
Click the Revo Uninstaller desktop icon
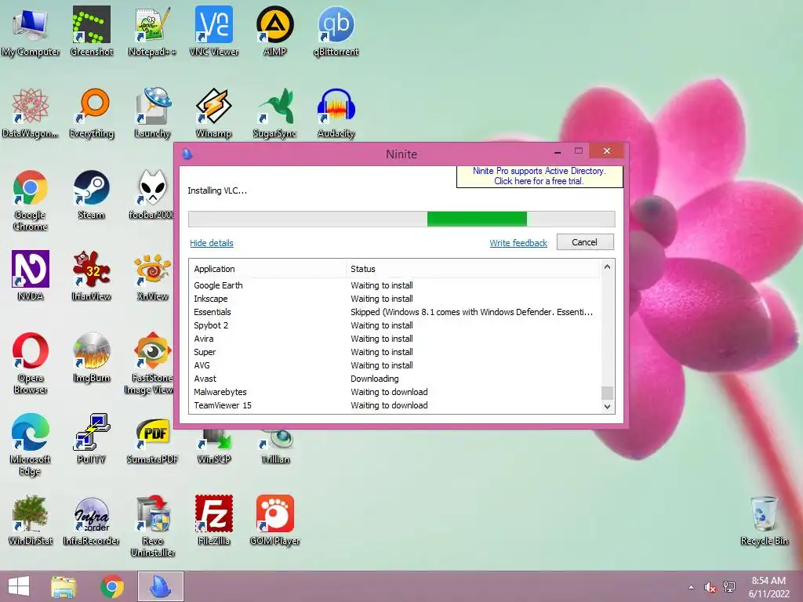[x=153, y=526]
